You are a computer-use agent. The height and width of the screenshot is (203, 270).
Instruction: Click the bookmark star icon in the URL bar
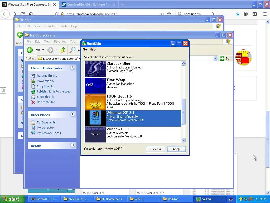tap(169, 14)
